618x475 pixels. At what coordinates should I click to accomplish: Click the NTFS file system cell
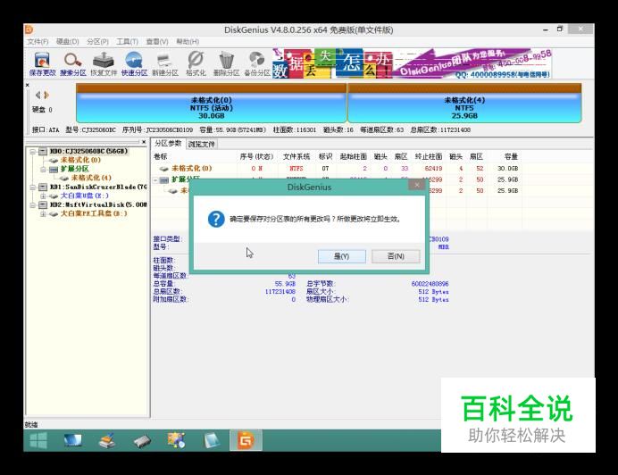[x=296, y=169]
